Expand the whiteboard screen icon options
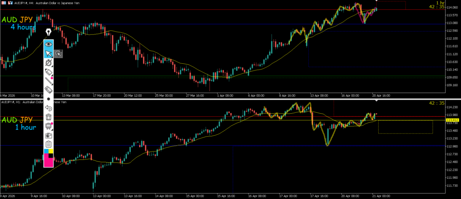The image size is (461, 199). (48, 126)
